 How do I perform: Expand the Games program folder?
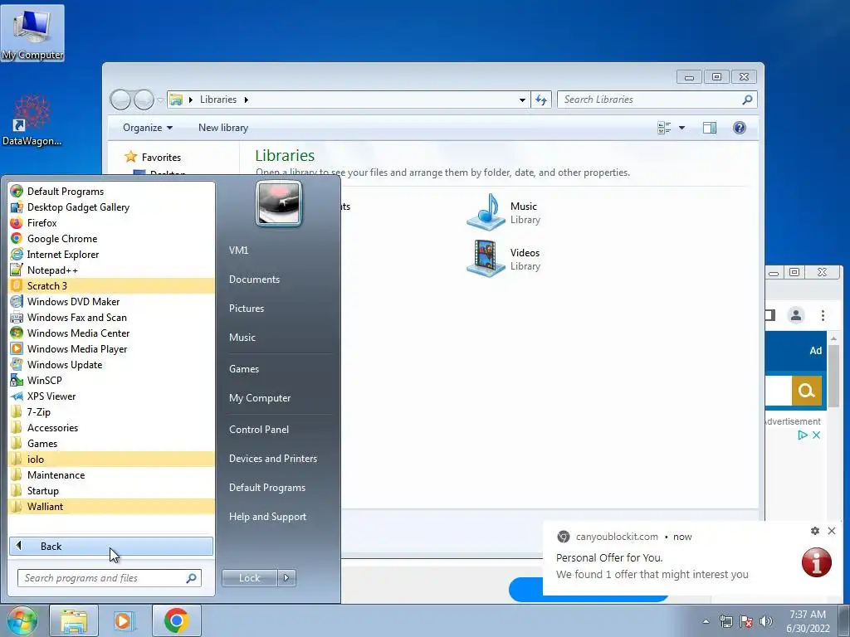click(x=111, y=443)
